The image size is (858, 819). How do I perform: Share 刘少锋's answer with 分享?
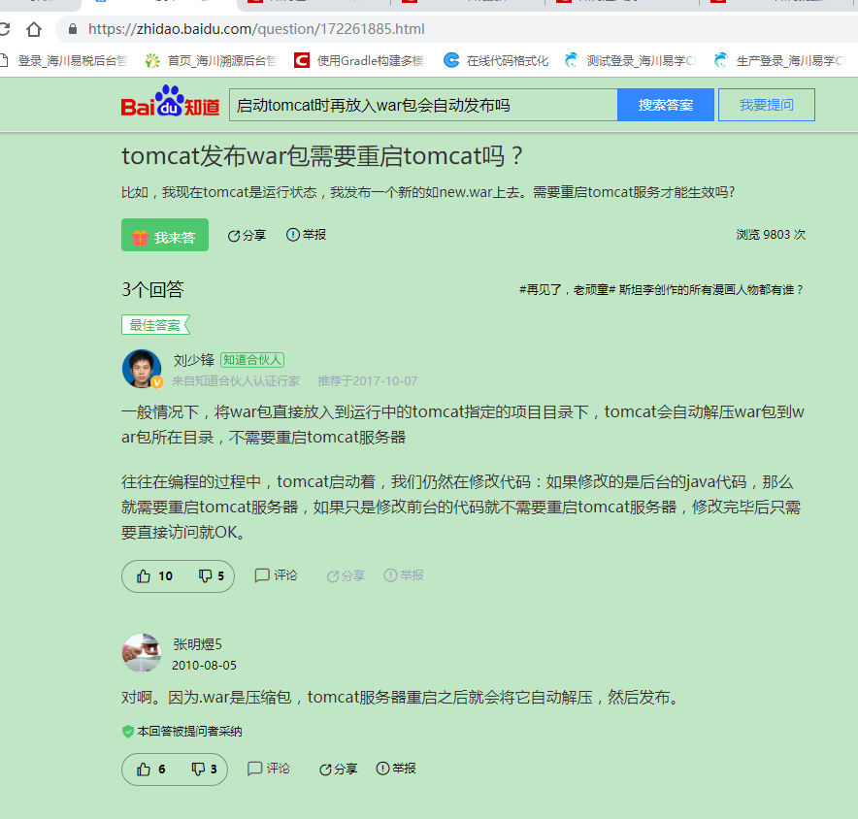tap(346, 576)
